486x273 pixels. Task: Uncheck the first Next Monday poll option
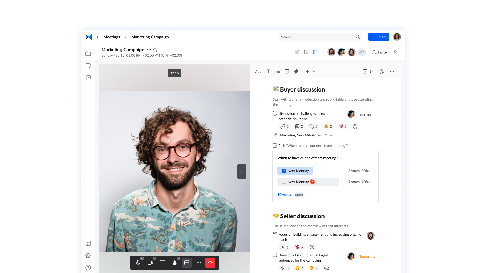[x=284, y=171]
